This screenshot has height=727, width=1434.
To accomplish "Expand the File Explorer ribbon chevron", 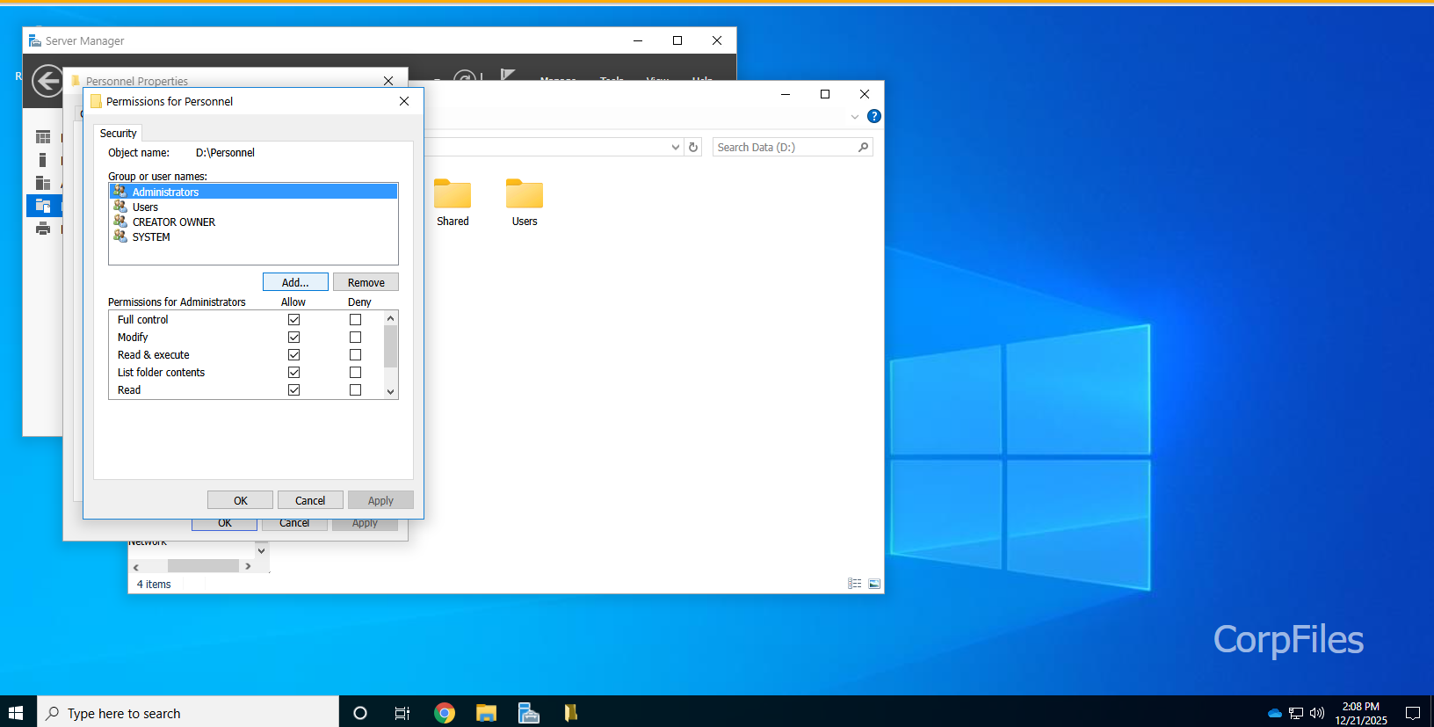I will pos(855,116).
